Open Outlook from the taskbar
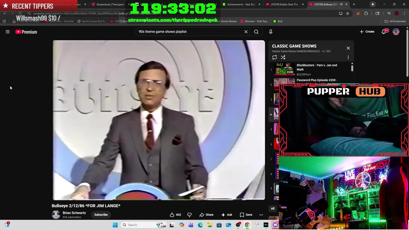Screen dimensions: 409x230 [228, 225]
